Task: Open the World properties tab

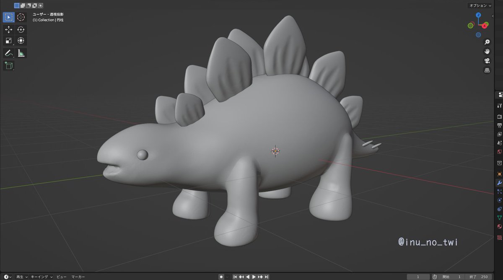Action: 499,152
